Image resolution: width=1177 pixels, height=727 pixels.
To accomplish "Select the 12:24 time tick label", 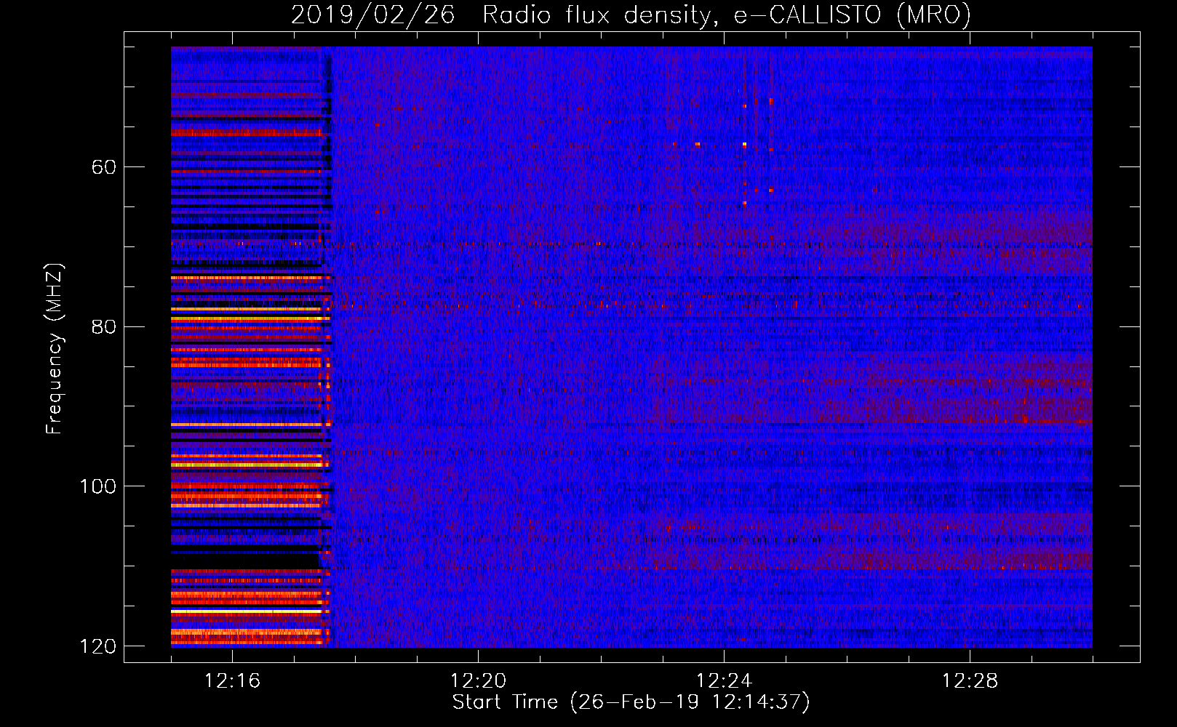I will tap(724, 681).
